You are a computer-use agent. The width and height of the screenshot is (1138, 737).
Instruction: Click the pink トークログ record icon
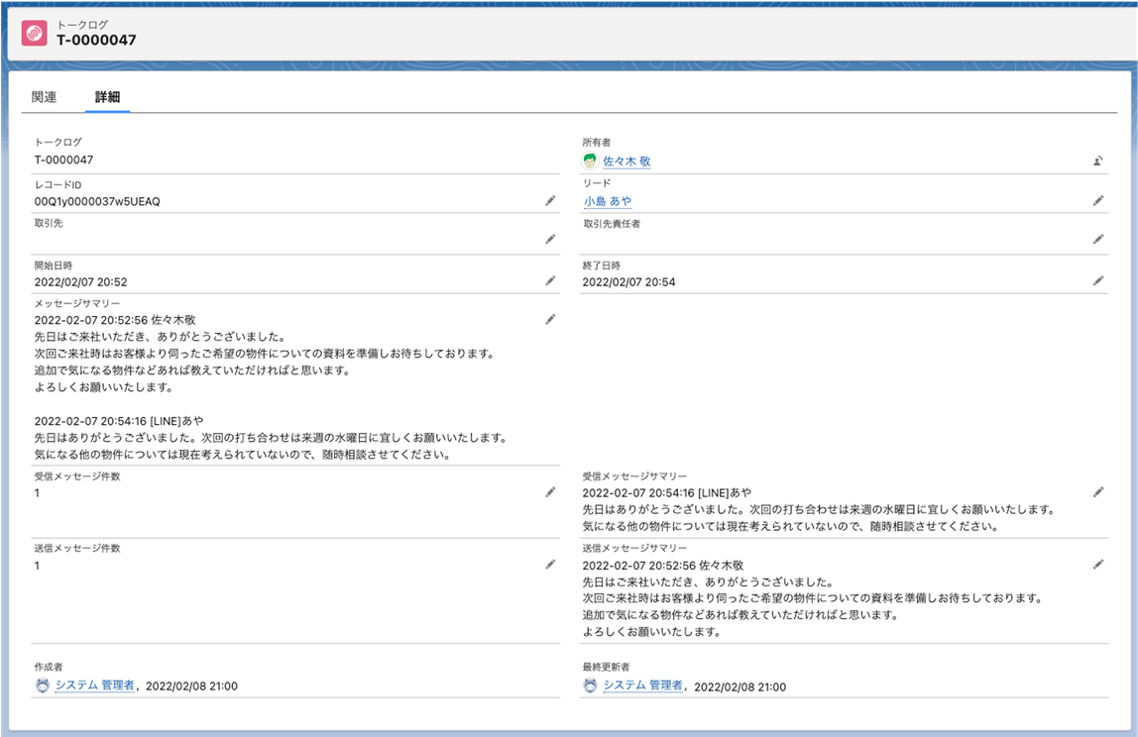pos(34,33)
